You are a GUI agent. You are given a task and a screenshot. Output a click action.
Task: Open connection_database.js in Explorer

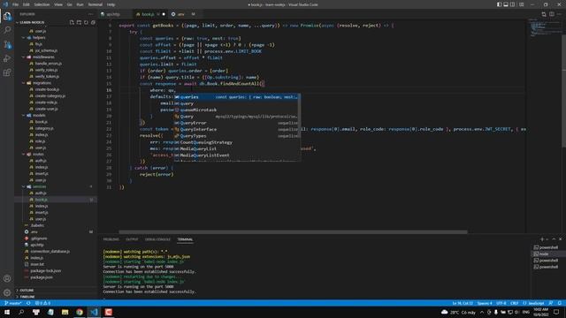pyautogui.click(x=50, y=251)
